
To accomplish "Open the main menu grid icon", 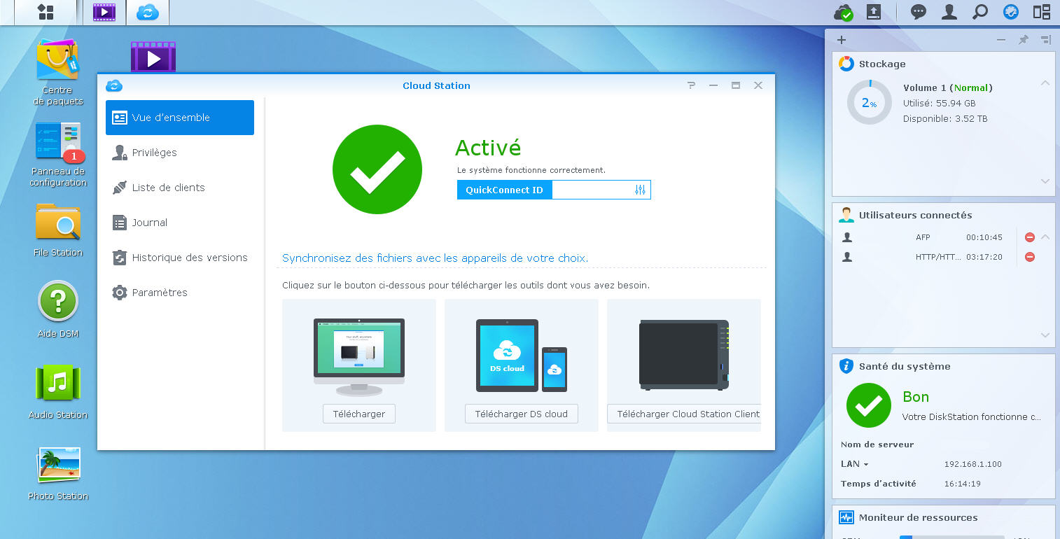I will [x=46, y=12].
